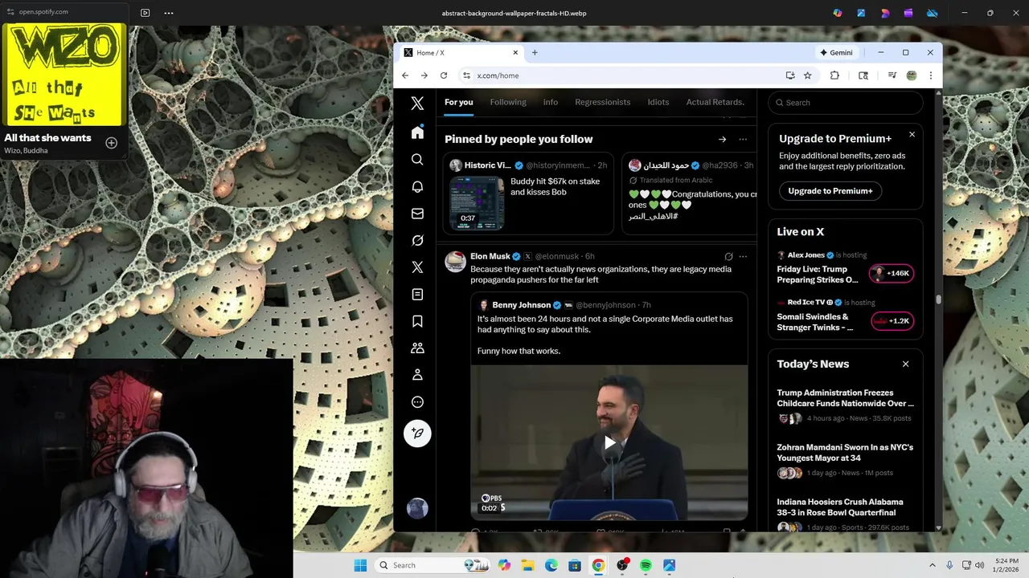Click the X Search field
The height and width of the screenshot is (578, 1029).
click(846, 103)
